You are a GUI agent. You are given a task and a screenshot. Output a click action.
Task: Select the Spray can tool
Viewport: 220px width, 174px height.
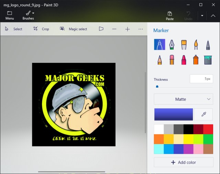click(x=196, y=60)
